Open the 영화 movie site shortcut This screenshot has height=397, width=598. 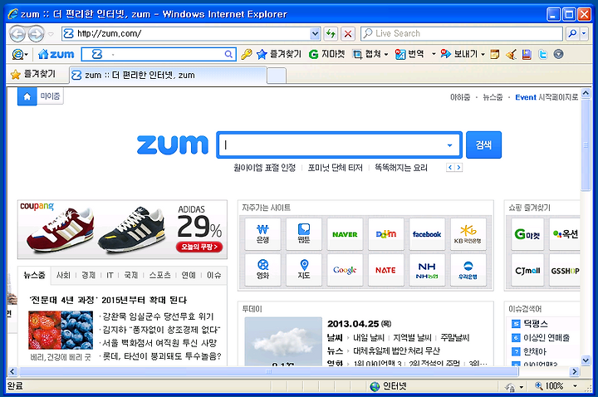click(262, 270)
